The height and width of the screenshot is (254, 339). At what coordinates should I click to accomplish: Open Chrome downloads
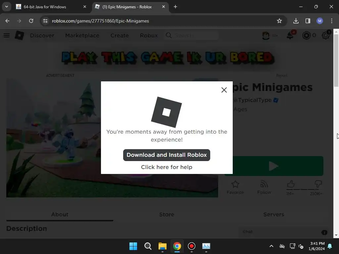[296, 21]
